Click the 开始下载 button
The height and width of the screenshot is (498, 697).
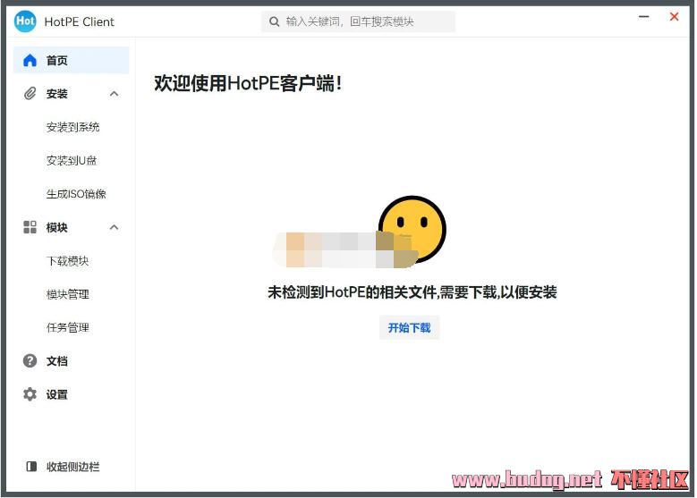click(x=410, y=328)
